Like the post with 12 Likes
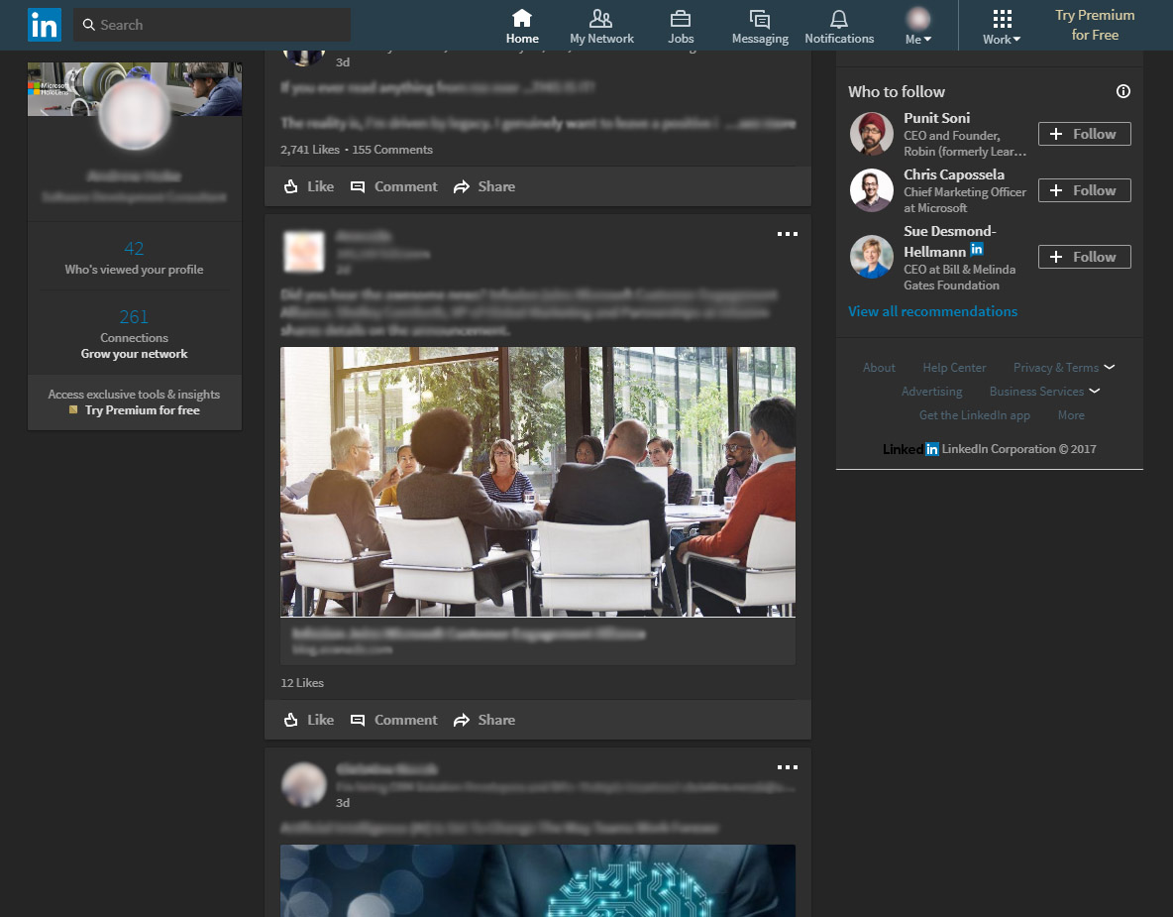The image size is (1173, 917). pyautogui.click(x=308, y=720)
